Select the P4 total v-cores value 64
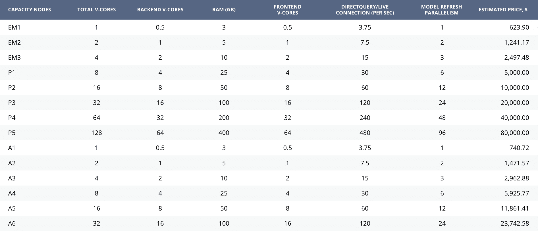The height and width of the screenshot is (231, 538). tap(97, 118)
